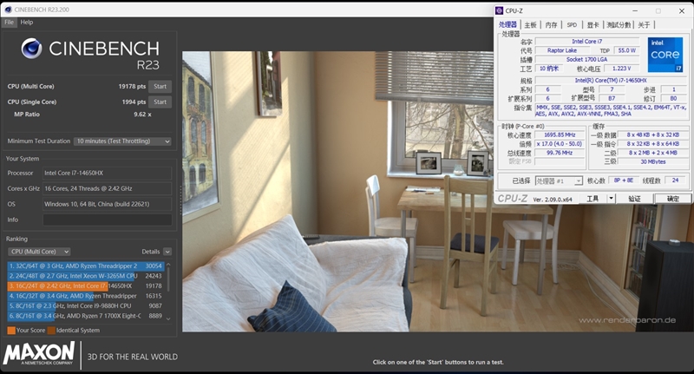Click the Raptor Lake code name field
Screen dimensions: 694x374
pyautogui.click(x=562, y=50)
